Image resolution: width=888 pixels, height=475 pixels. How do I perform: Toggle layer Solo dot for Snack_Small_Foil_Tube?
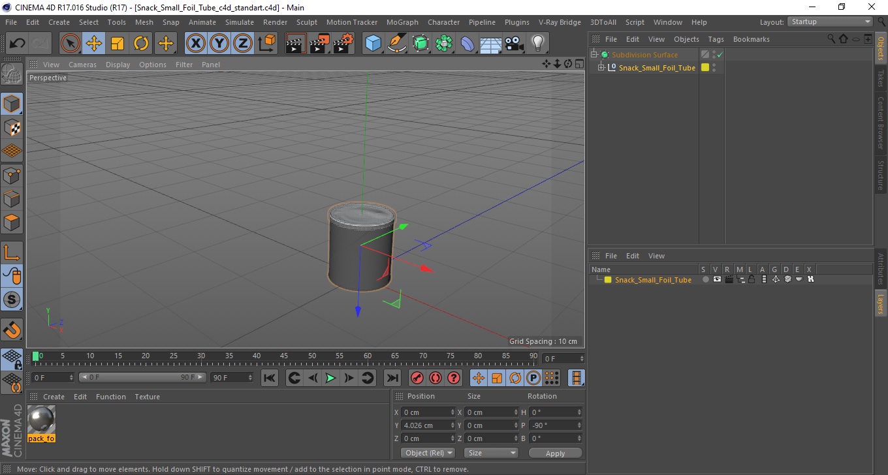coord(705,279)
